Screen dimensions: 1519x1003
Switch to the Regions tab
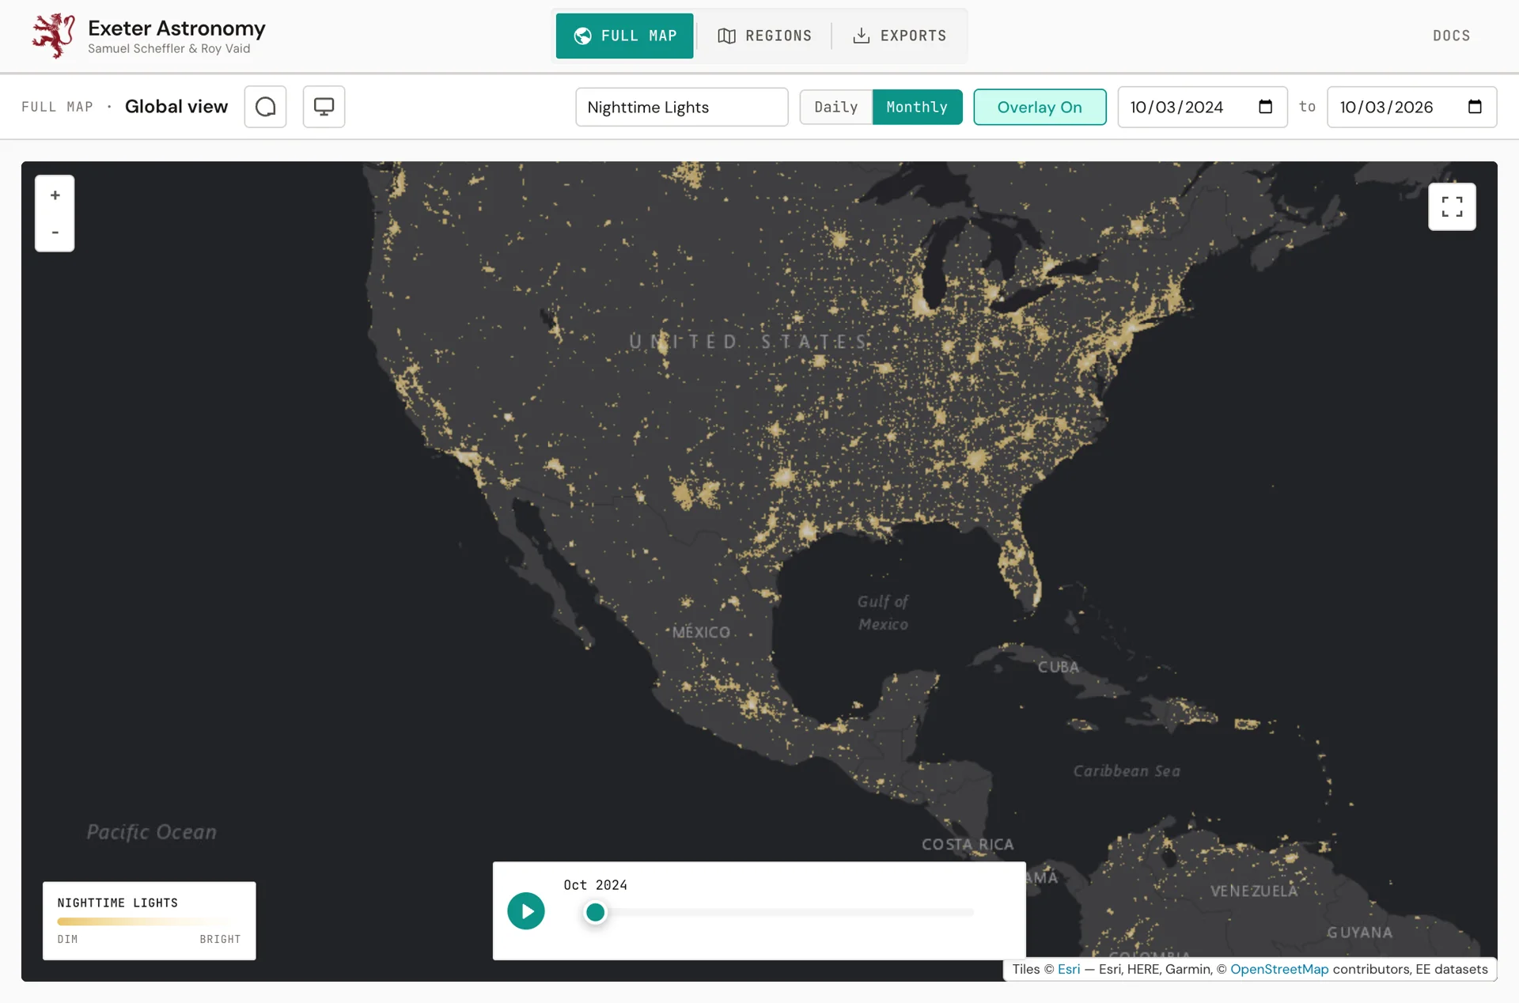click(764, 36)
